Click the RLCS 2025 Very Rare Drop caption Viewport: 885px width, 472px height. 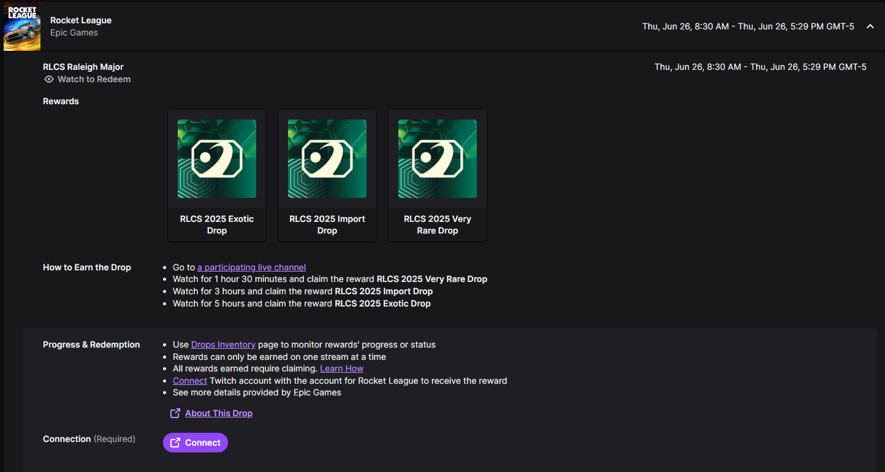point(438,225)
